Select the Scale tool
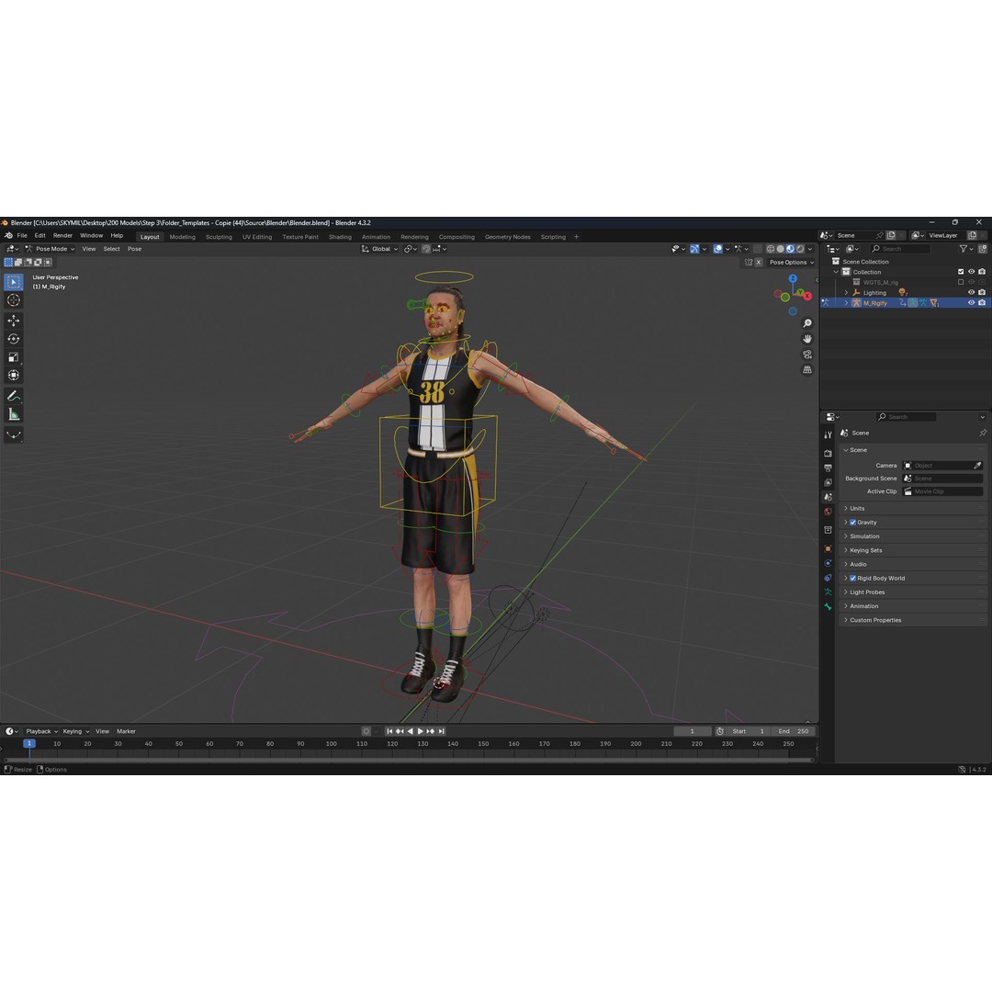Screen dimensions: 992x992 (x=13, y=357)
